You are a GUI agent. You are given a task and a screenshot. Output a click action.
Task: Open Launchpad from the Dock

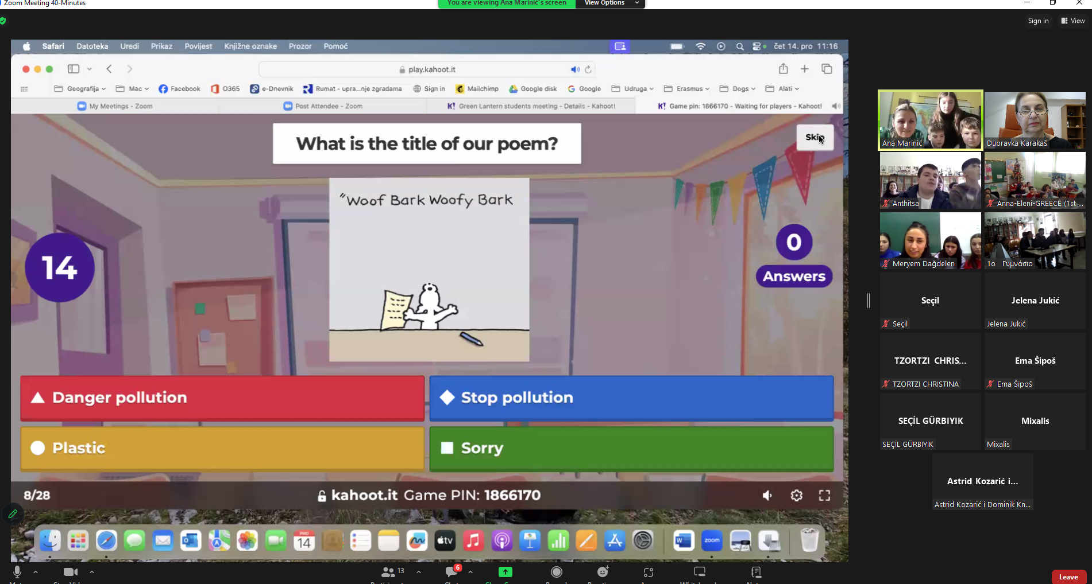click(x=78, y=540)
